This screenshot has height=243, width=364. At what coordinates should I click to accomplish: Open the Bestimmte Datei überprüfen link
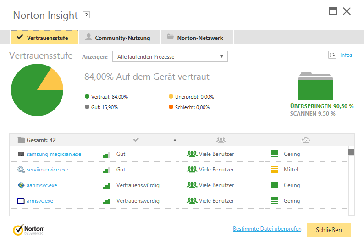coord(267,229)
